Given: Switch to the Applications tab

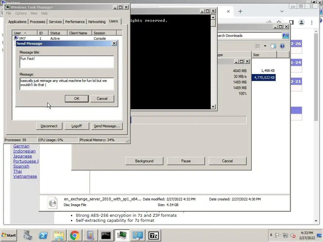Looking at the screenshot, I should tap(17, 22).
